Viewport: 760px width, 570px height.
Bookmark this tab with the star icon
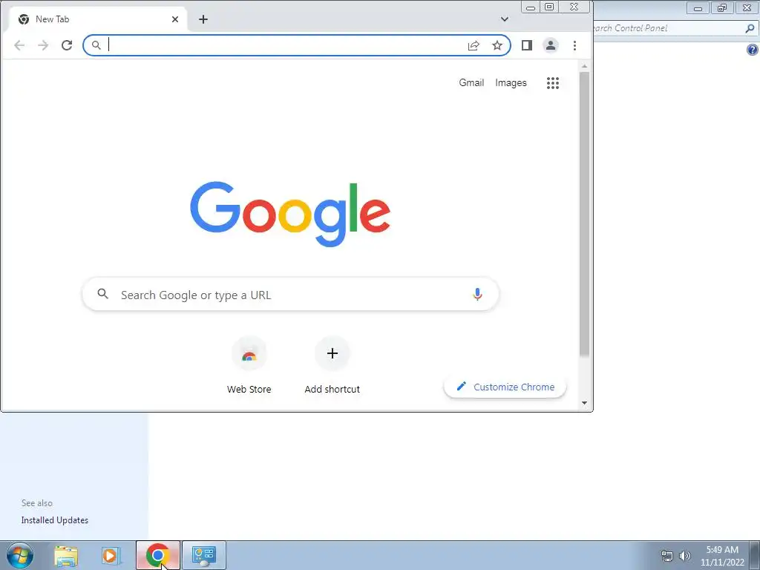497,45
